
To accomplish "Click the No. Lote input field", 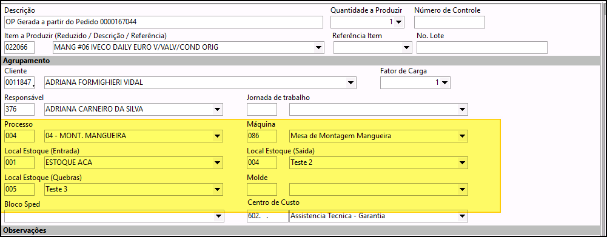I will pyautogui.click(x=482, y=48).
